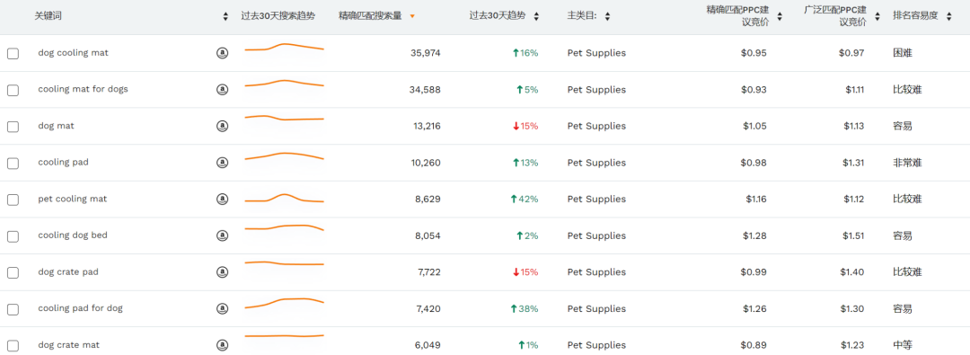This screenshot has width=970, height=355.
Task: Check the cooling dog bed row
Action: [x=13, y=236]
